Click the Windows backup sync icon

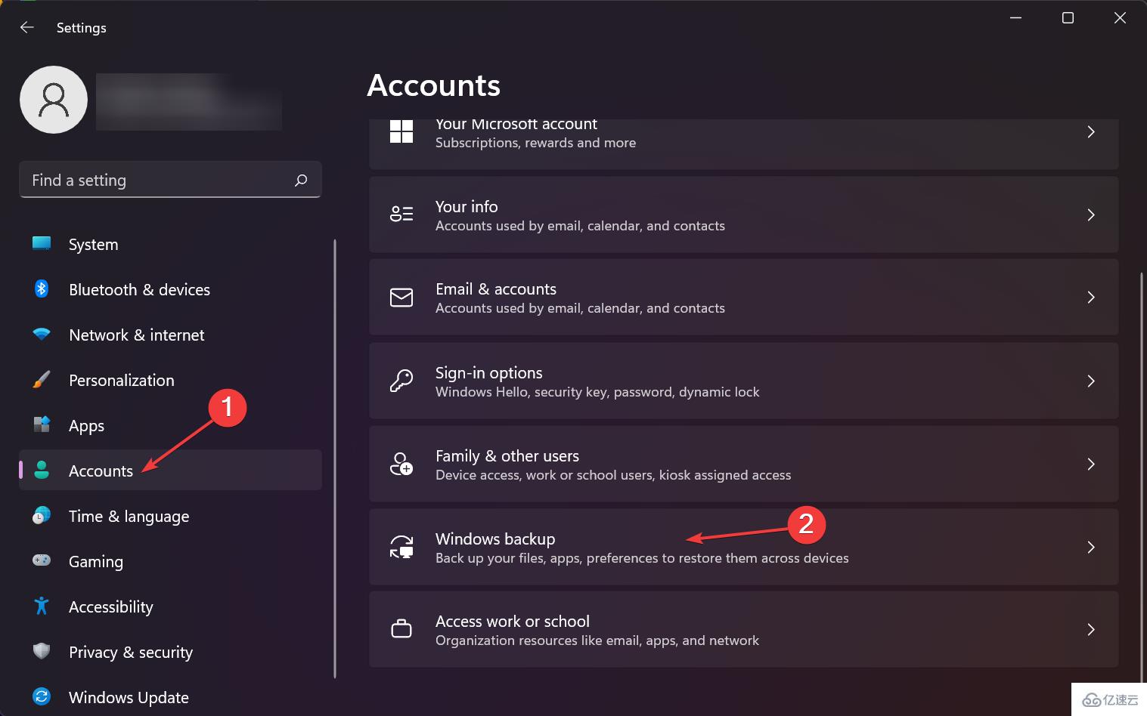[401, 547]
